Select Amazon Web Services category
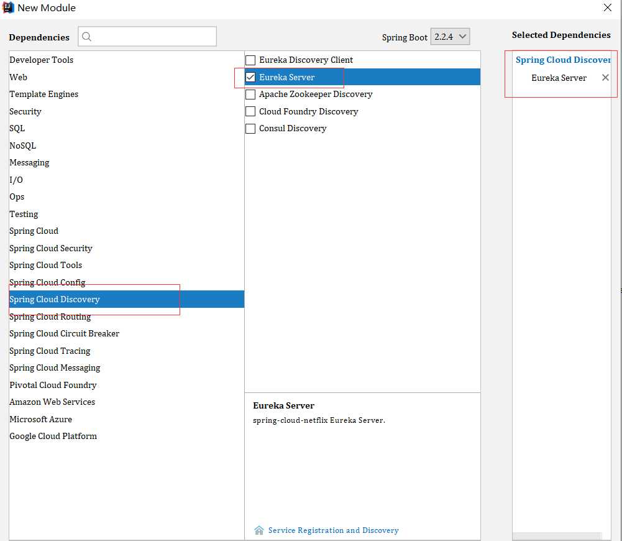This screenshot has width=622, height=541. 127,402
